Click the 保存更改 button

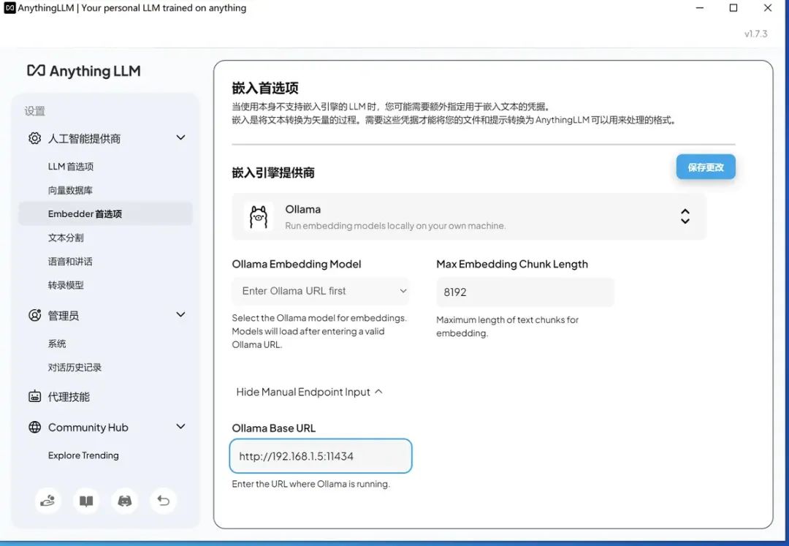pyautogui.click(x=706, y=167)
